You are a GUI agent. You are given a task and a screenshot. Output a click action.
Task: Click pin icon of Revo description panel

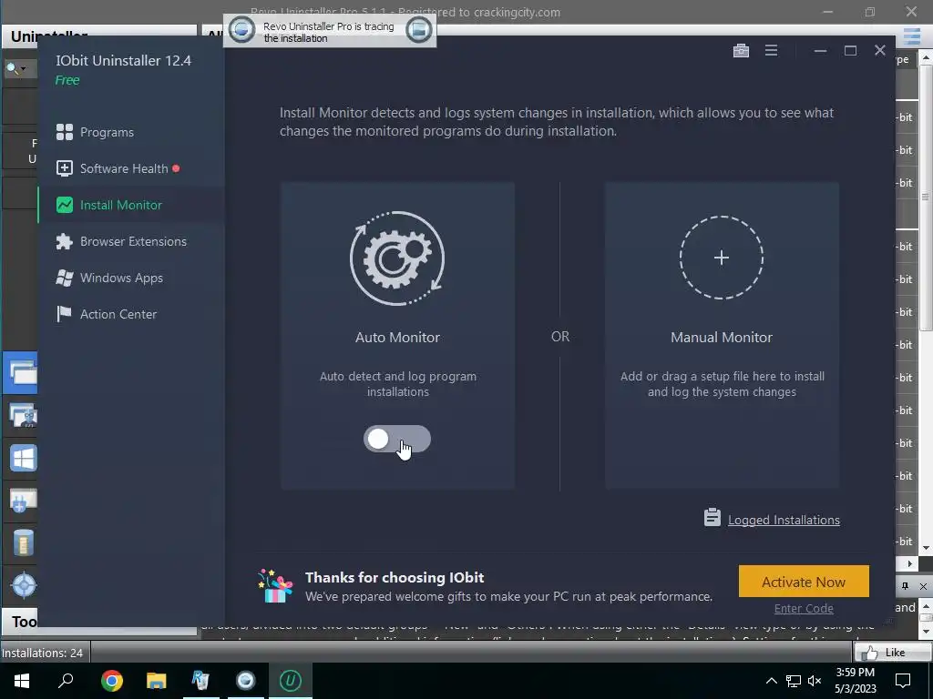pyautogui.click(x=905, y=586)
